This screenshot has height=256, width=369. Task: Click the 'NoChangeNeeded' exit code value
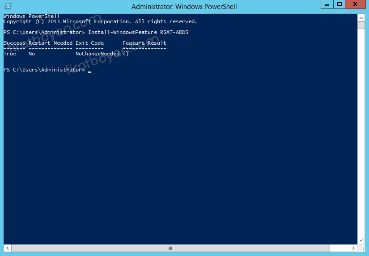[98, 54]
